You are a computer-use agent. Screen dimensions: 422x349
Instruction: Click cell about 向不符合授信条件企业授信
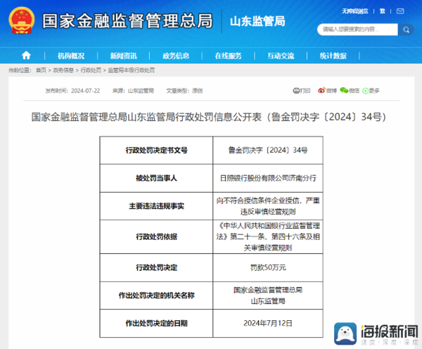(x=268, y=206)
